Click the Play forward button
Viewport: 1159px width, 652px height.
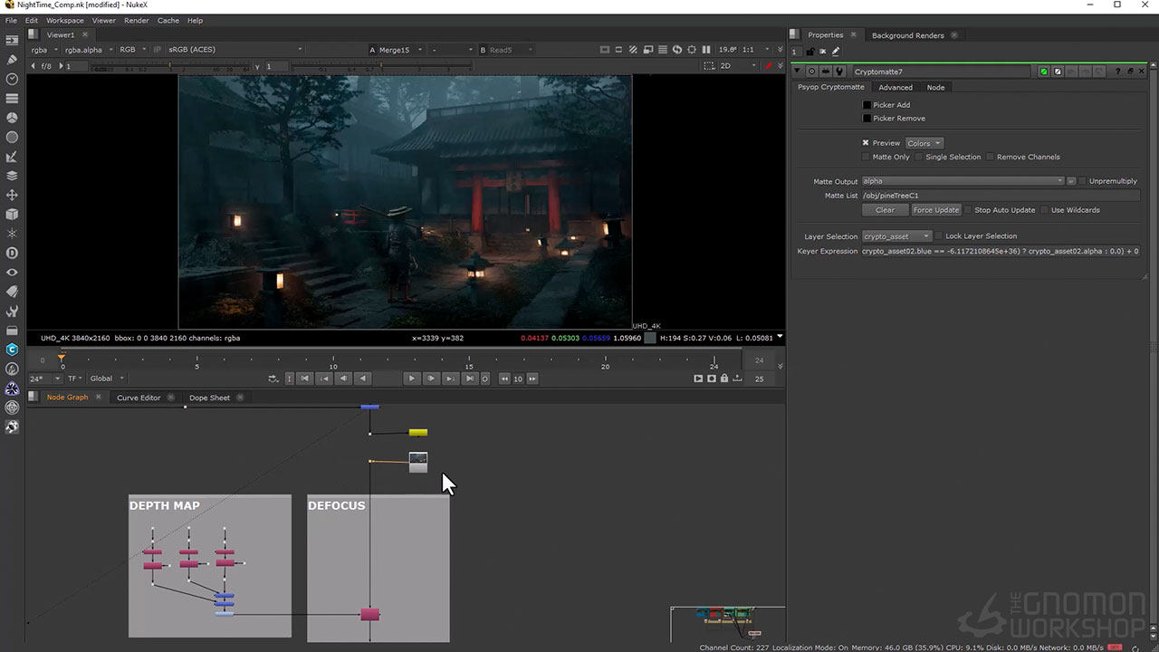(x=412, y=379)
